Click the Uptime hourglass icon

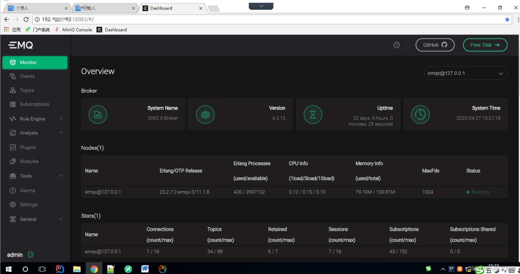point(313,115)
